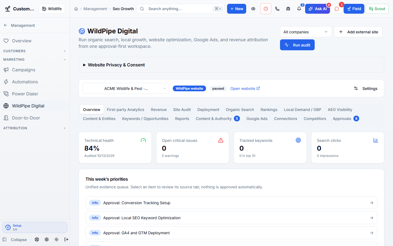Open the Approvals tab
The width and height of the screenshot is (393, 246).
click(x=346, y=119)
